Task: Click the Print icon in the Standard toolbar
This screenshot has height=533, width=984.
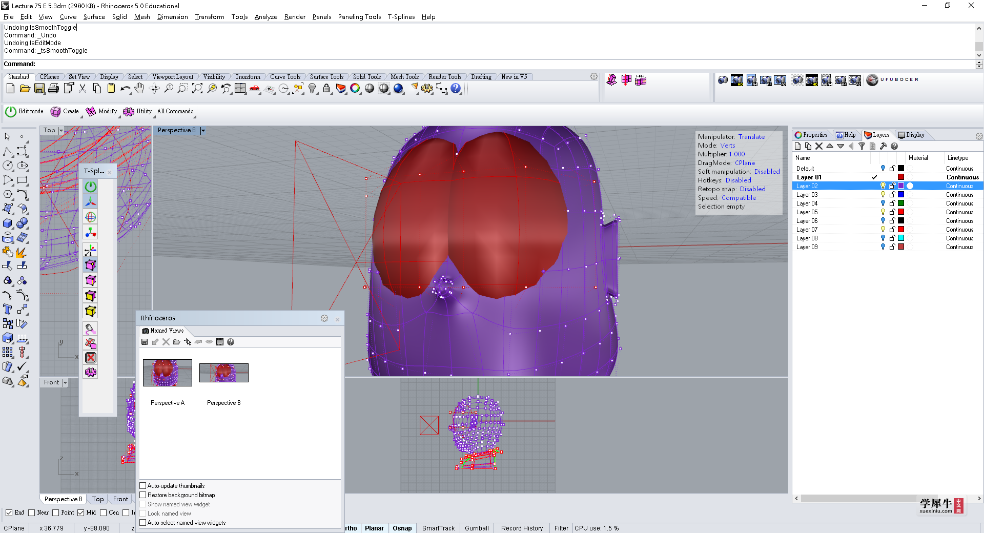Action: 53,89
